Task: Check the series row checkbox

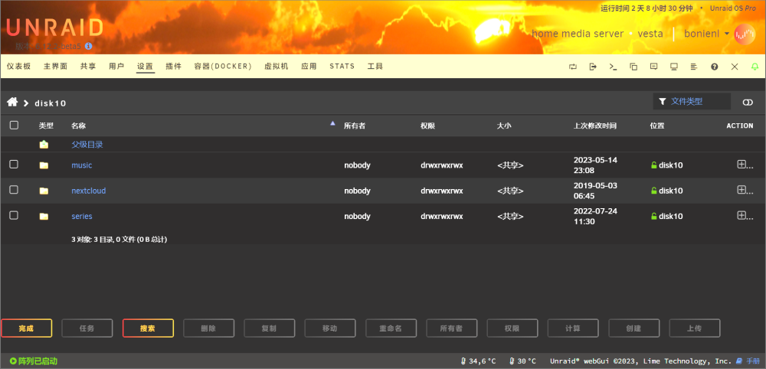Action: [14, 215]
